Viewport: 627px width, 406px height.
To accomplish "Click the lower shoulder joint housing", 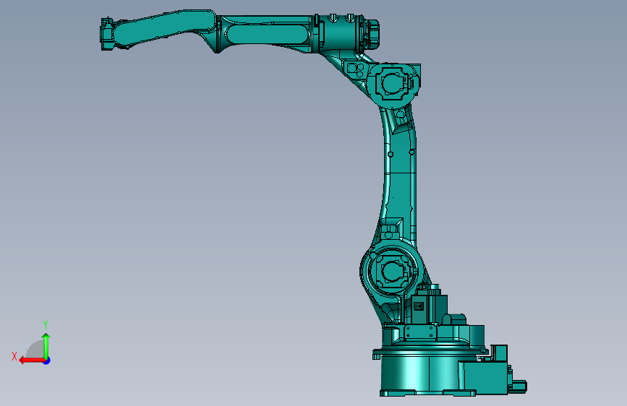I will tap(391, 271).
